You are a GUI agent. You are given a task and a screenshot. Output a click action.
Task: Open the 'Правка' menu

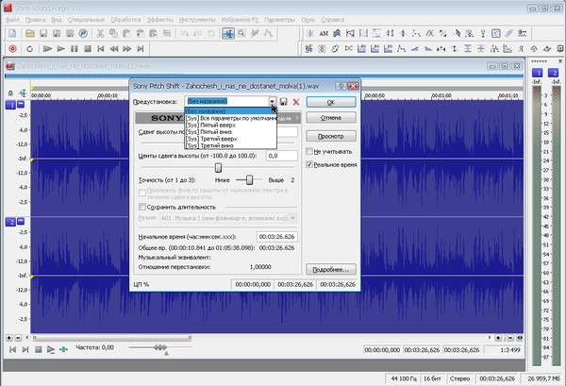pyautogui.click(x=36, y=20)
